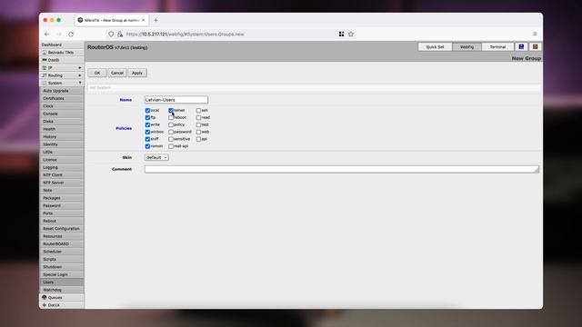Bookmark this page with the star icon
This screenshot has height=327, width=582.
click(x=351, y=35)
